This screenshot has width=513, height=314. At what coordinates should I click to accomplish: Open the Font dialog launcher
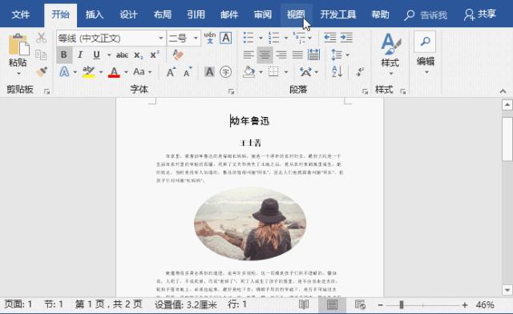(x=232, y=91)
